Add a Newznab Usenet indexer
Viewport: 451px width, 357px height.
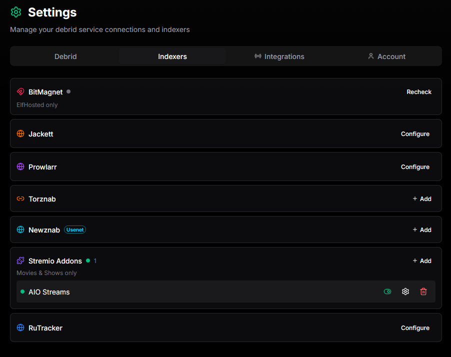tap(422, 230)
